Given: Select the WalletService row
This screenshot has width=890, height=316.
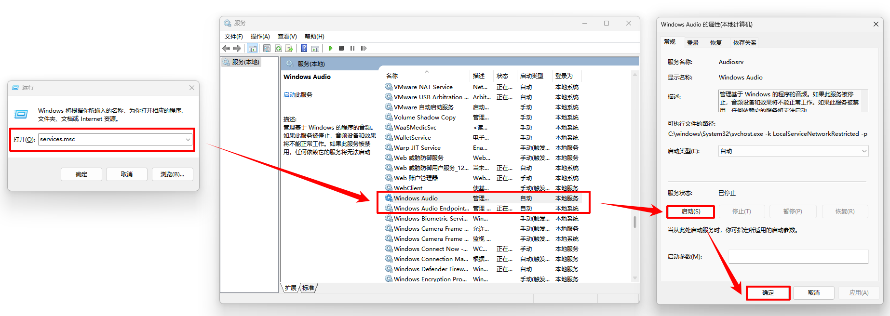Looking at the screenshot, I should click(483, 138).
